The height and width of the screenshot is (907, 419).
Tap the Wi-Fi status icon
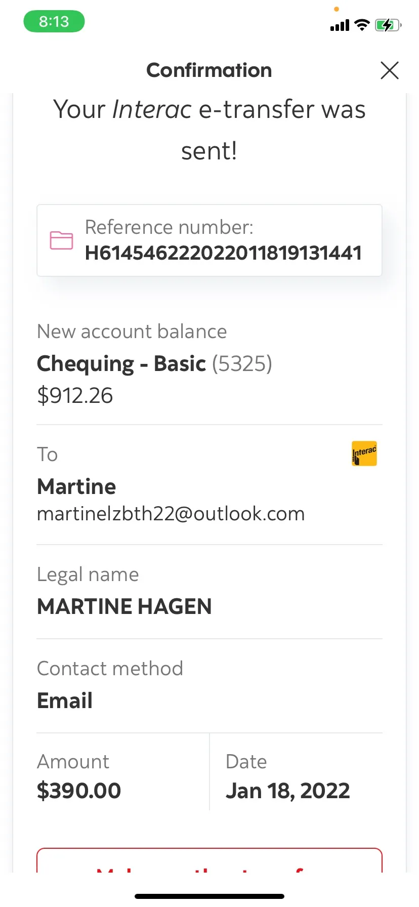point(362,25)
